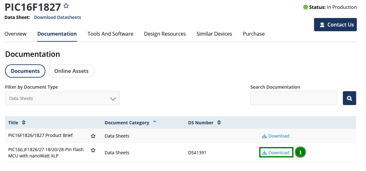This screenshot has height=171, width=366.
Task: Click the Status: In Production indicator
Action: click(x=330, y=7)
